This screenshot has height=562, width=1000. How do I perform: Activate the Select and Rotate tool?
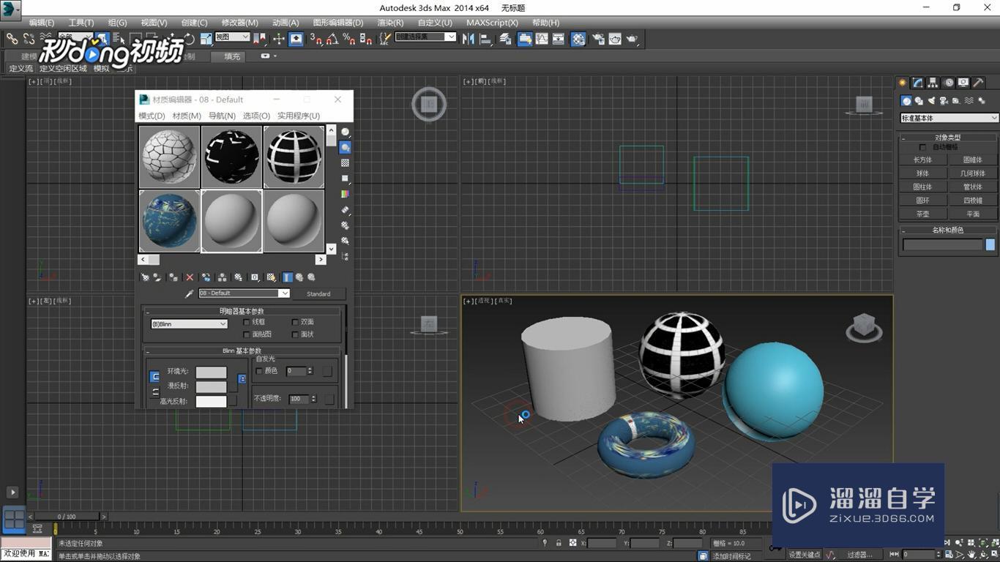point(190,39)
